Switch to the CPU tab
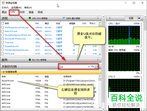147x111 pixels. [13, 12]
